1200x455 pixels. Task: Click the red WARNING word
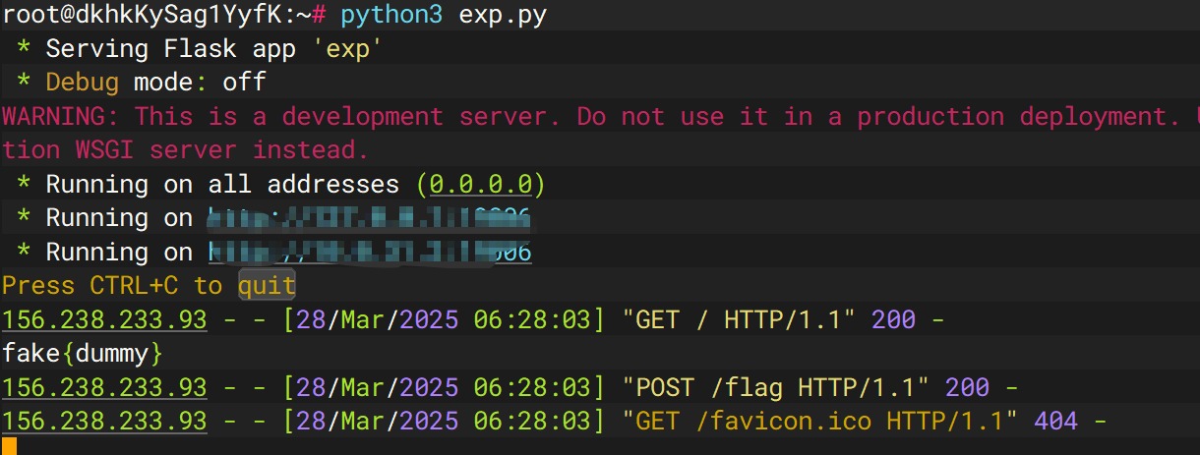click(59, 116)
